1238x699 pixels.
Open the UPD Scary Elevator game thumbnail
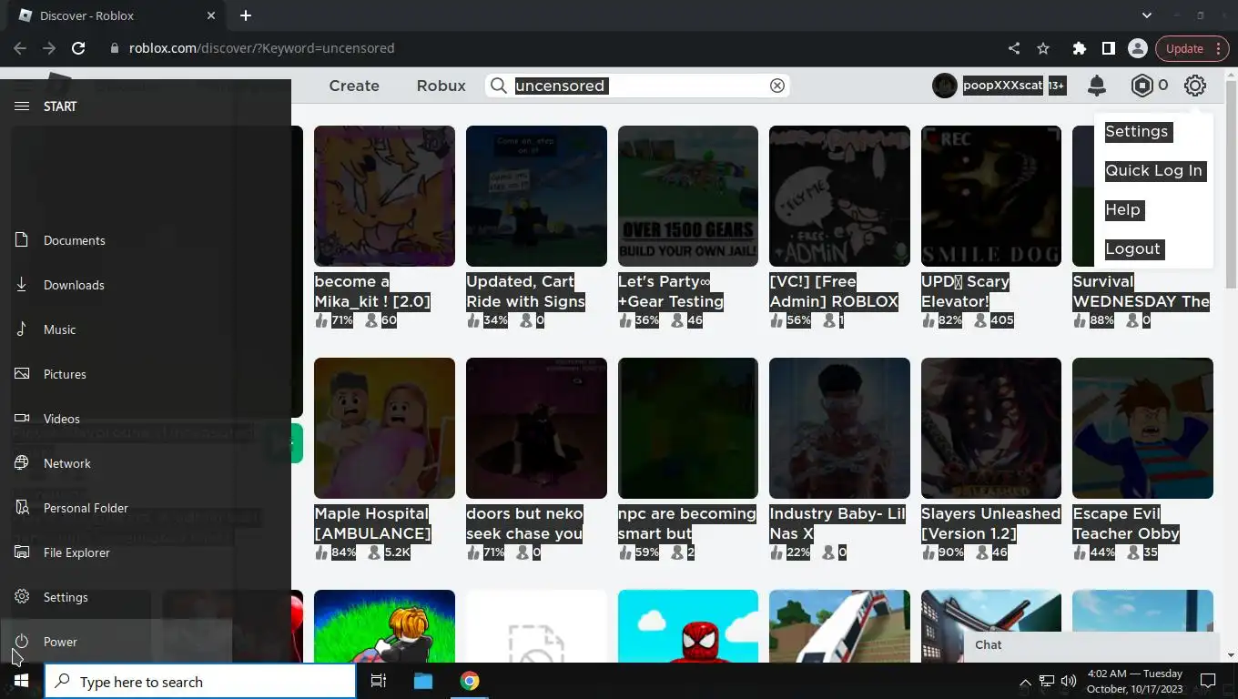pyautogui.click(x=990, y=196)
